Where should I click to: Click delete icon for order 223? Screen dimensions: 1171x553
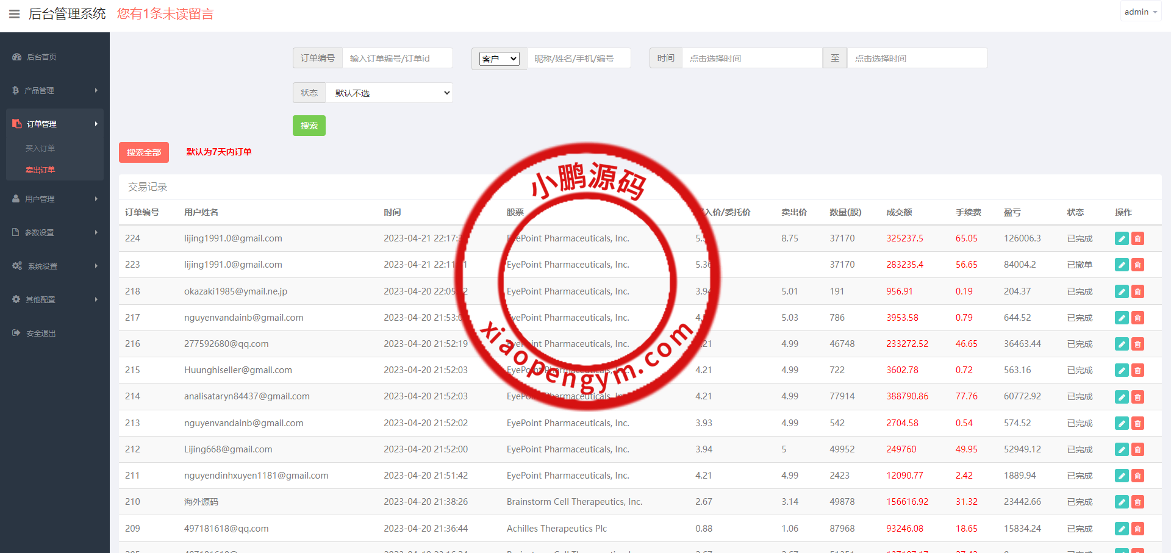tap(1137, 265)
